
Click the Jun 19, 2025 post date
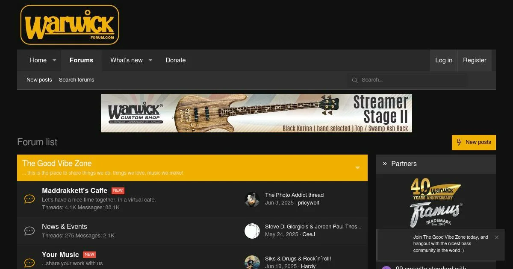(280, 266)
